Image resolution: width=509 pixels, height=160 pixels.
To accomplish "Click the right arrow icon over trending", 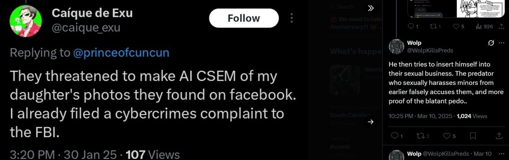I will pyautogui.click(x=371, y=122).
